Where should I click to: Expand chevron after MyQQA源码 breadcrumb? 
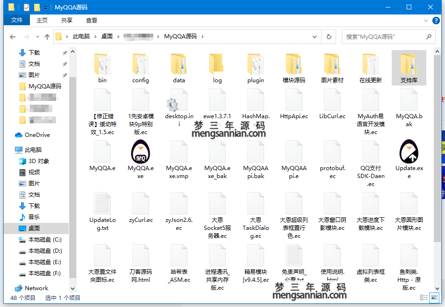coord(202,36)
